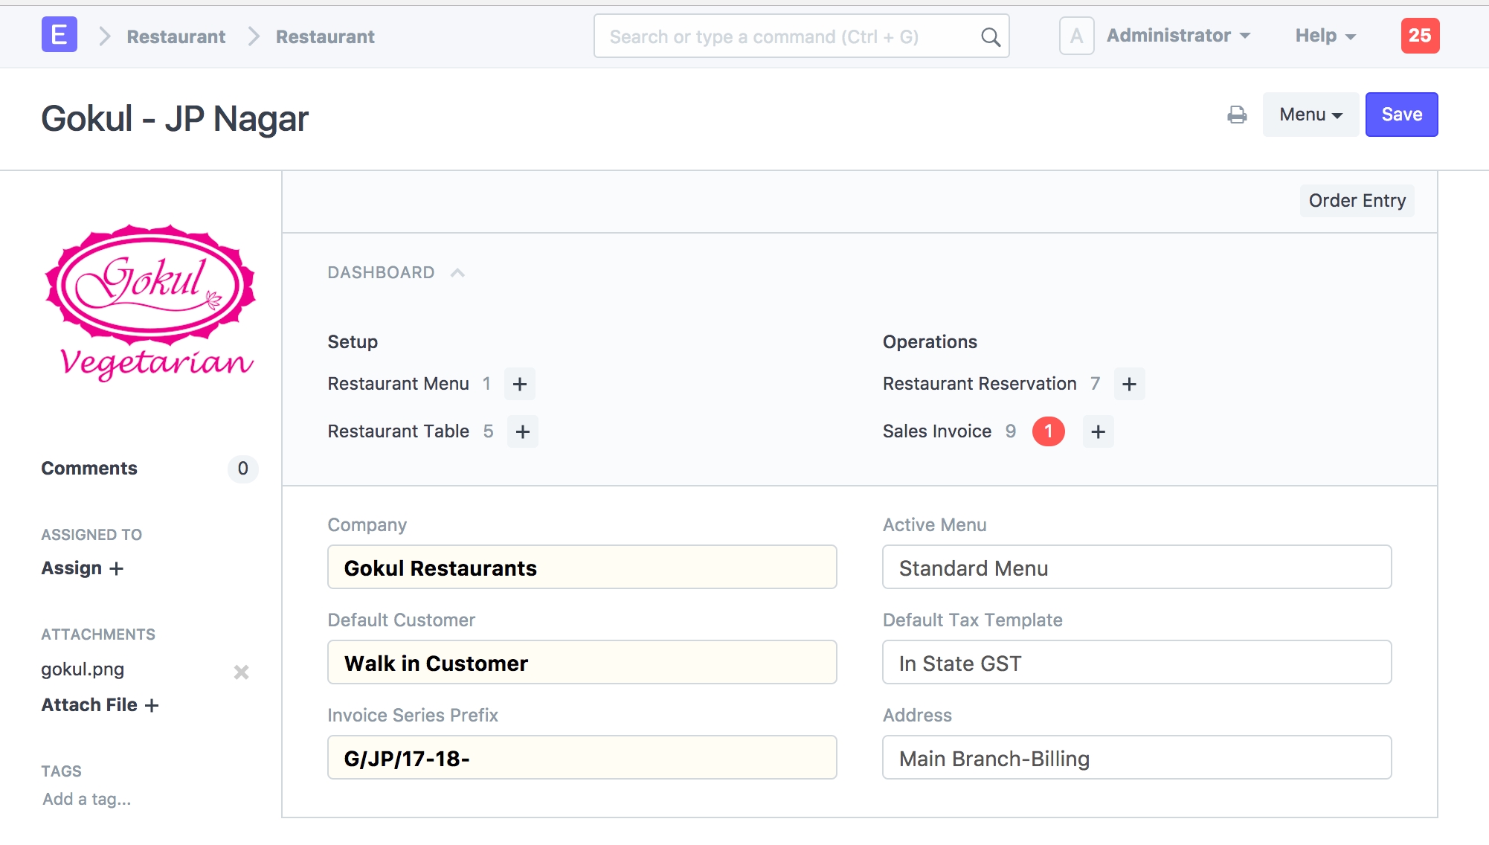Open the Help dropdown menu
1489x845 pixels.
[x=1325, y=35]
